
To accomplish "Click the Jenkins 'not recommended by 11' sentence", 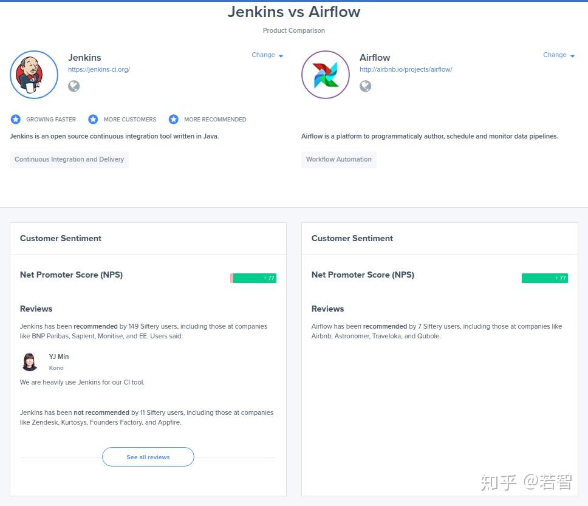I will [x=146, y=417].
